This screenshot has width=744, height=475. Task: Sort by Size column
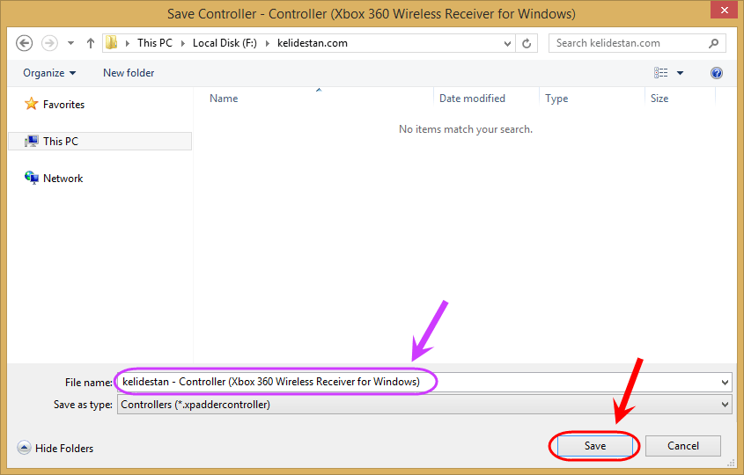[x=659, y=99]
